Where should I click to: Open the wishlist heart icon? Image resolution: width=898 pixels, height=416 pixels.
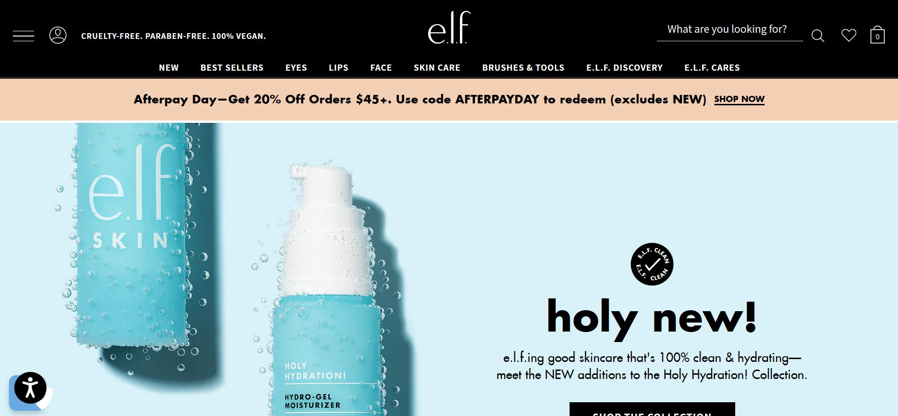tap(849, 36)
